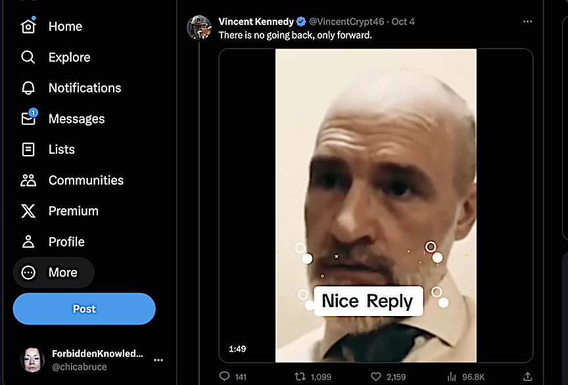Image resolution: width=568 pixels, height=385 pixels.
Task: Open tweet options three-dot menu
Action: [527, 22]
